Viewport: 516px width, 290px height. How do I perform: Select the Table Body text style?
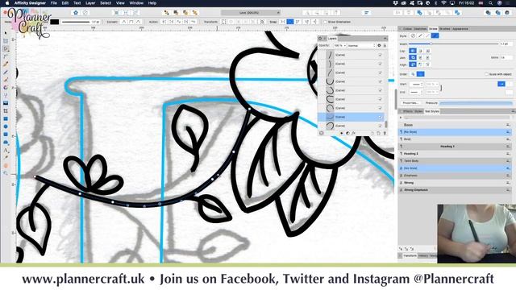[x=454, y=161]
